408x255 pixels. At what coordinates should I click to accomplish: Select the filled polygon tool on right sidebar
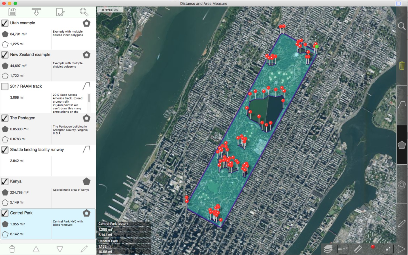[x=402, y=145]
